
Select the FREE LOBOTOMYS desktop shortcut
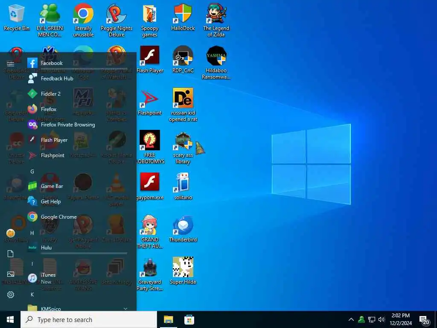[x=150, y=147]
